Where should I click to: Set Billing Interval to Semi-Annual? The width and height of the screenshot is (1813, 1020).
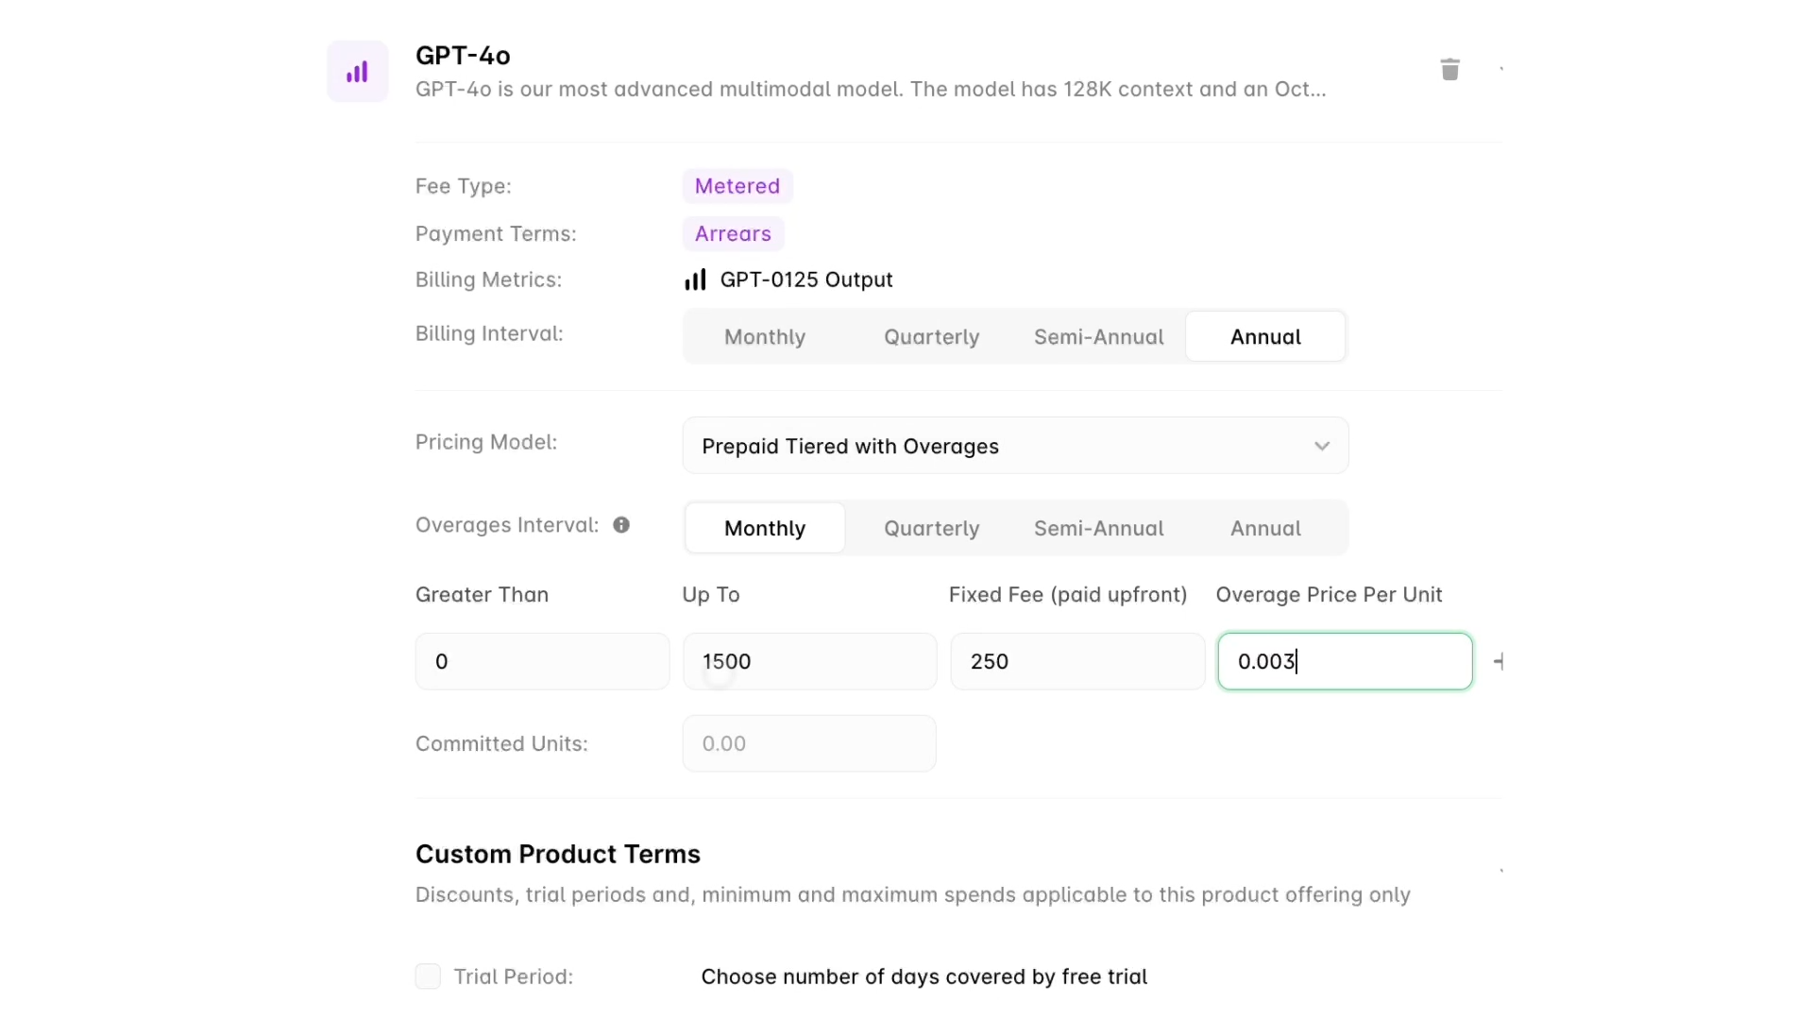1098,337
